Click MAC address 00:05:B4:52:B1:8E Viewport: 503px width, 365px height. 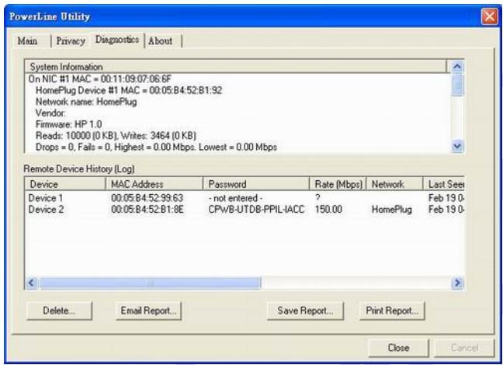coord(147,210)
